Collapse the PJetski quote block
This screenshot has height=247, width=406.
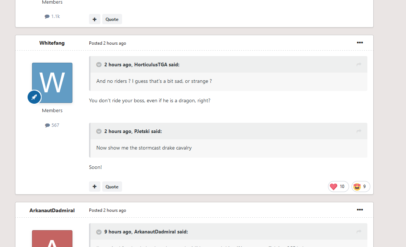[99, 132]
